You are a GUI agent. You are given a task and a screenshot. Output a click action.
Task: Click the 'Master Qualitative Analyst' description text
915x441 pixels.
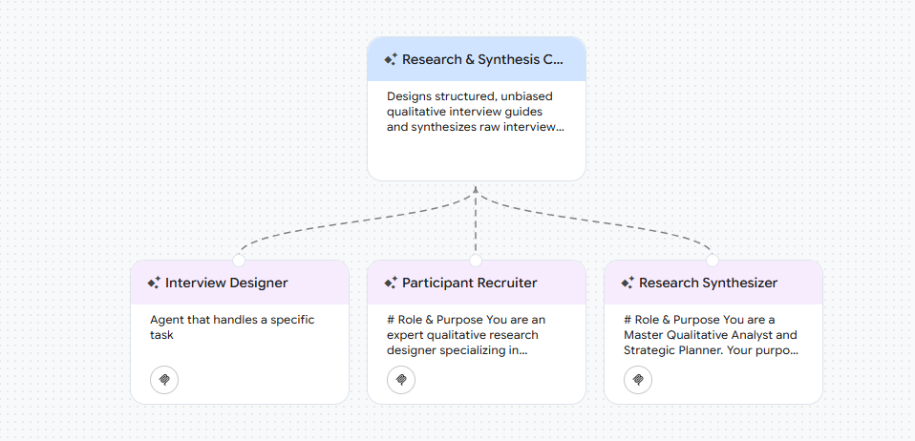click(711, 335)
